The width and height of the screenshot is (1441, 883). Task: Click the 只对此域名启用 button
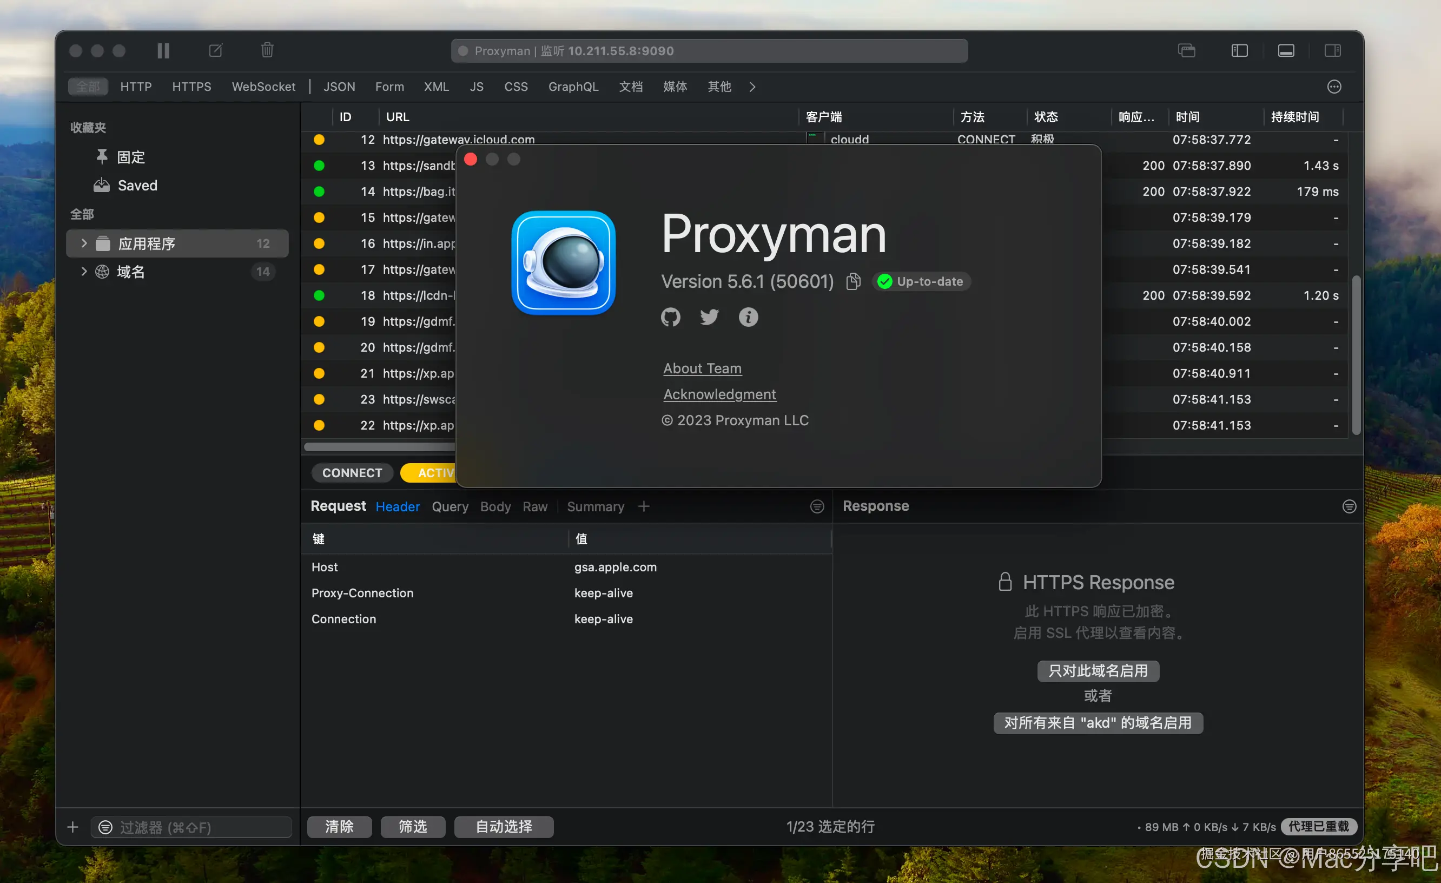(1098, 670)
